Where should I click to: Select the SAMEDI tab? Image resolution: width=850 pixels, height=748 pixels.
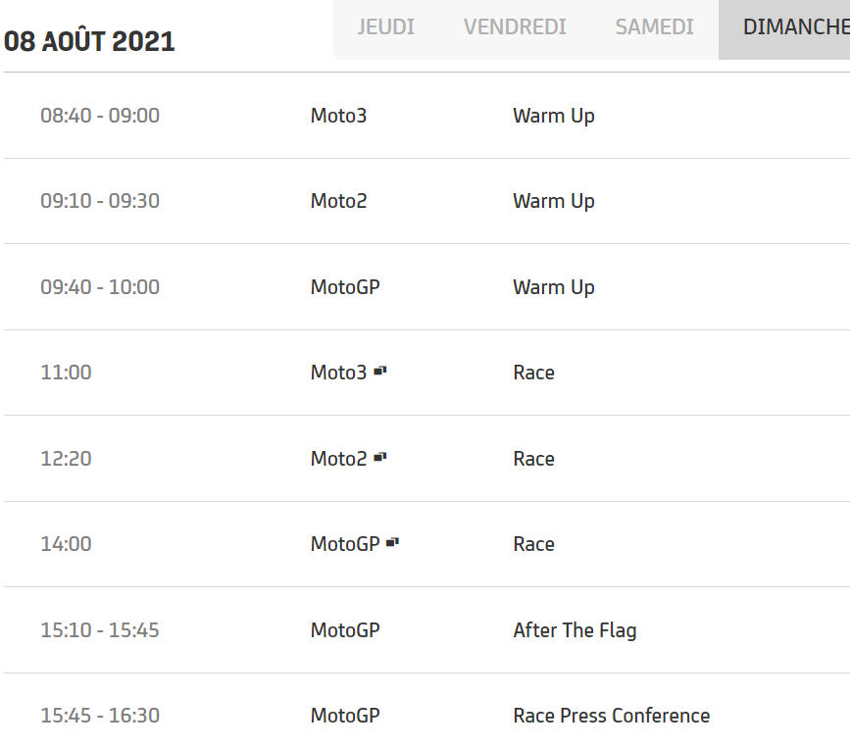tap(654, 27)
